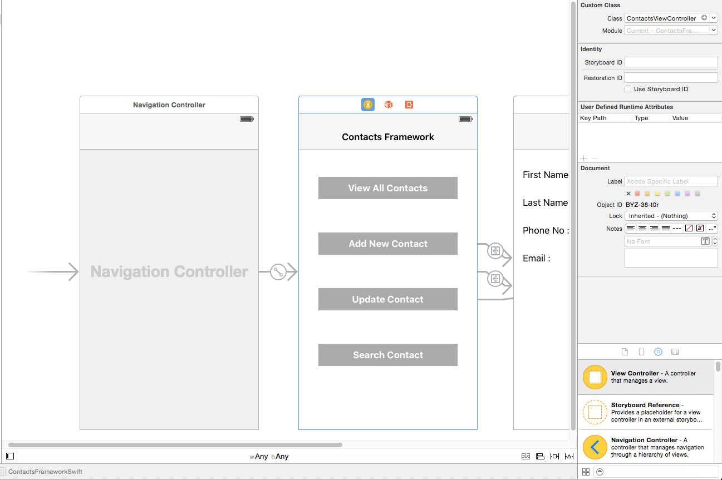Click the Search Contact button

(x=387, y=355)
